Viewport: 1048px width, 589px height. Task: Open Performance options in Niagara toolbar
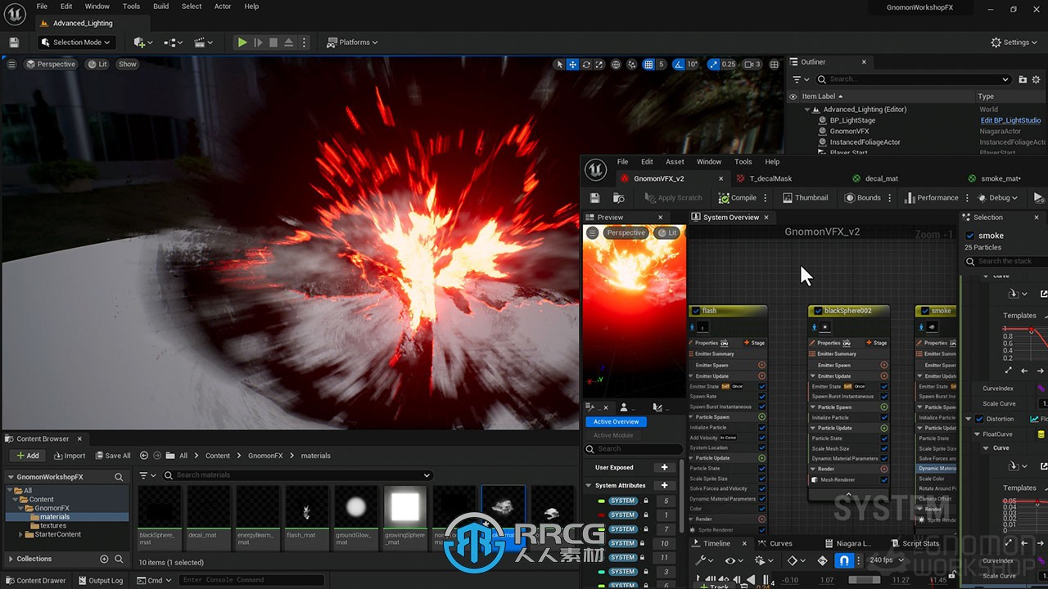932,198
